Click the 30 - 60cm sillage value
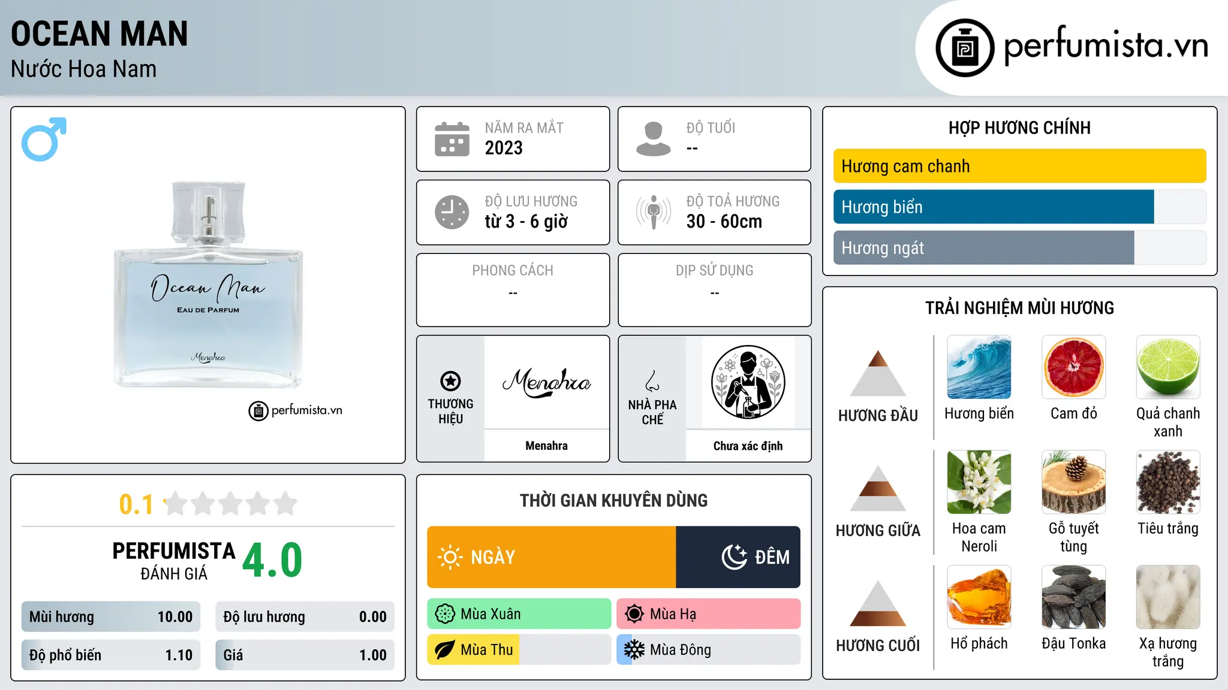The width and height of the screenshot is (1228, 690). tap(724, 222)
